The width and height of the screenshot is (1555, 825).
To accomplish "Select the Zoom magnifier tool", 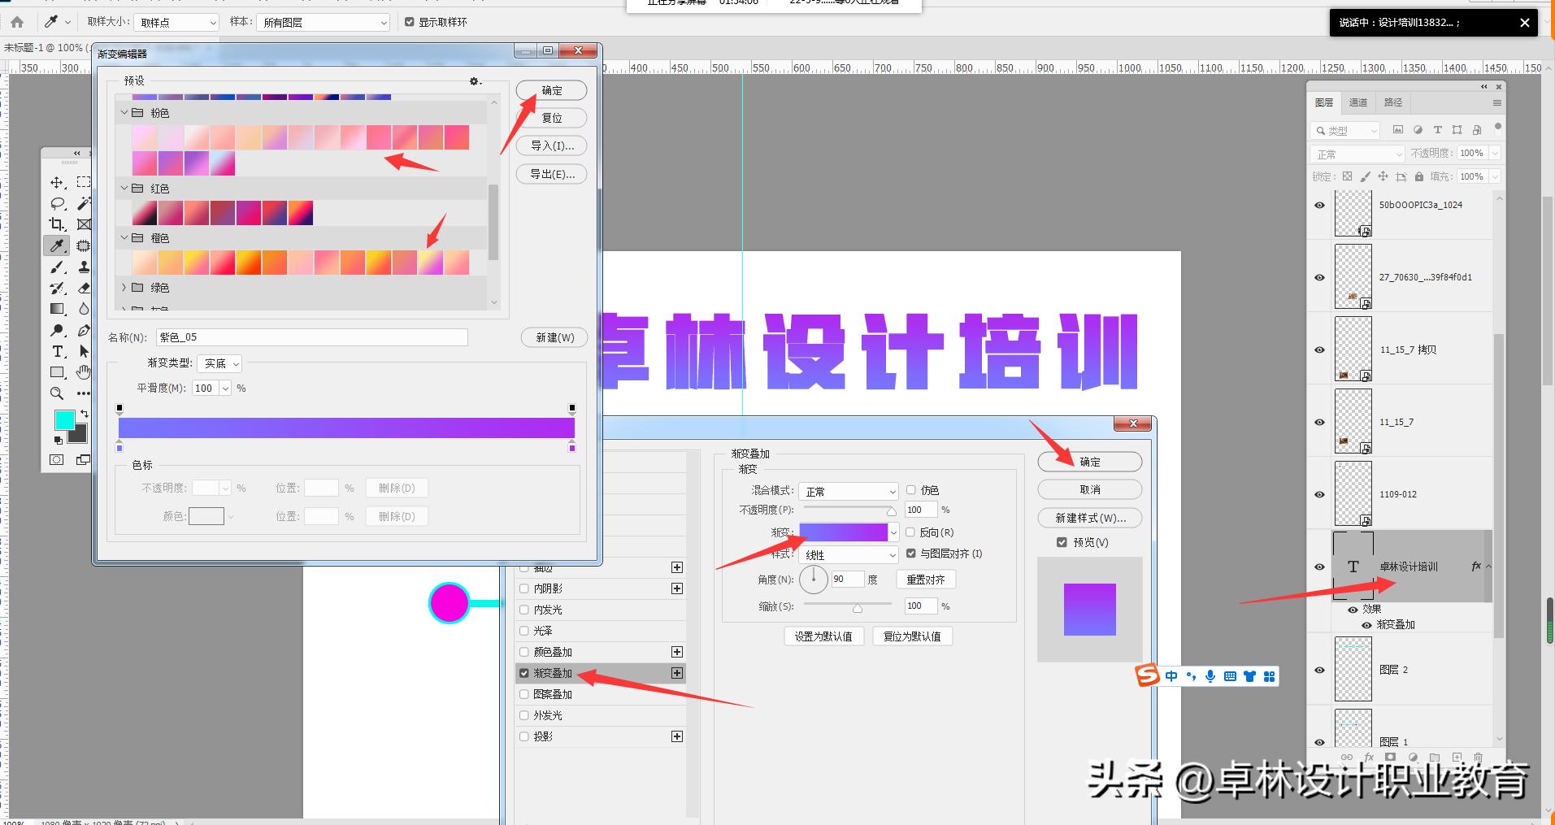I will [57, 393].
